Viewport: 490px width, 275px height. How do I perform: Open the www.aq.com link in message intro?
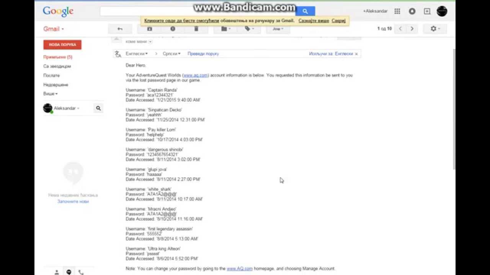point(196,75)
